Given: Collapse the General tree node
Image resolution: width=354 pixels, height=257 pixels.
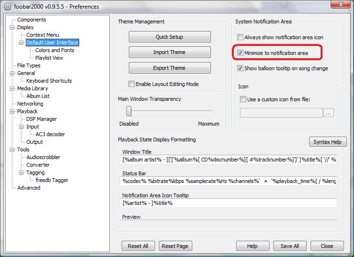Looking at the screenshot, I should [x=12, y=73].
